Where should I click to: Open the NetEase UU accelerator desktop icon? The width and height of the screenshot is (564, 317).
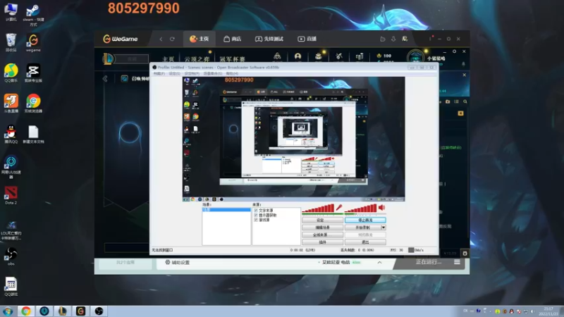coord(11,167)
